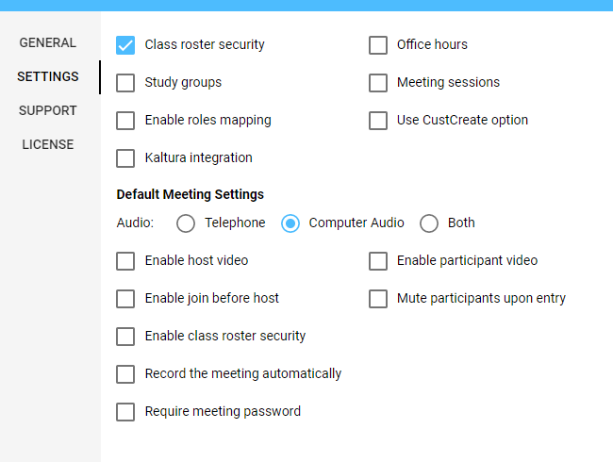The height and width of the screenshot is (462, 613).
Task: Uncheck Class roster security checkbox
Action: (x=125, y=44)
